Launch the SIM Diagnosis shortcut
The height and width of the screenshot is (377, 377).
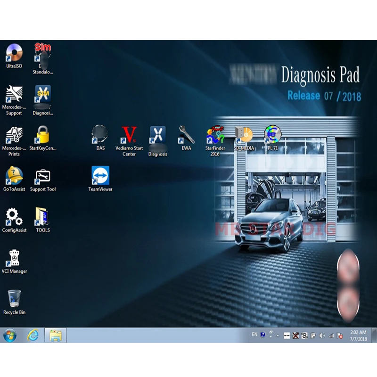pos(43,100)
